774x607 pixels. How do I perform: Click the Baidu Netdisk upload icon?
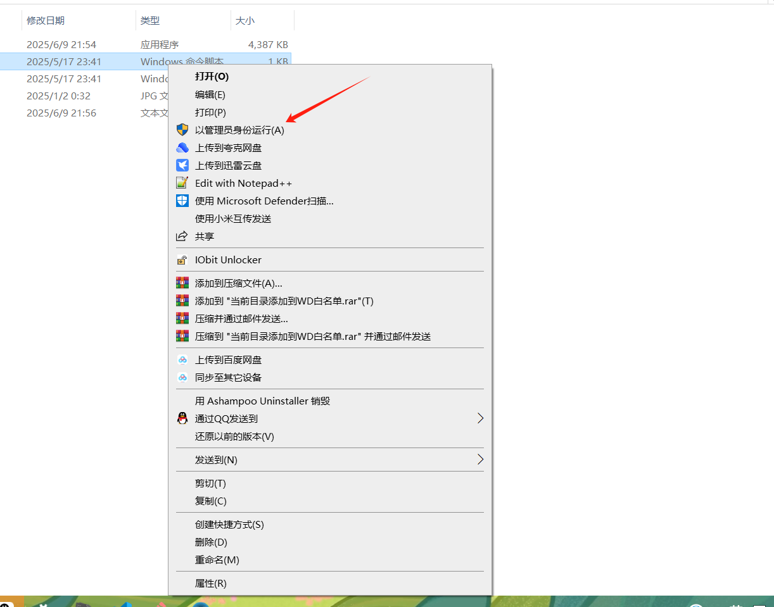(x=182, y=360)
